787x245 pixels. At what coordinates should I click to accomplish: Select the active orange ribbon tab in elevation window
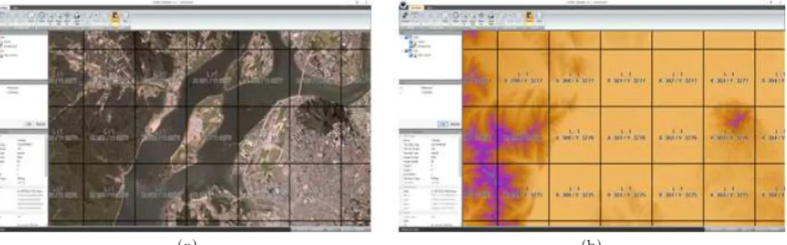point(417,8)
